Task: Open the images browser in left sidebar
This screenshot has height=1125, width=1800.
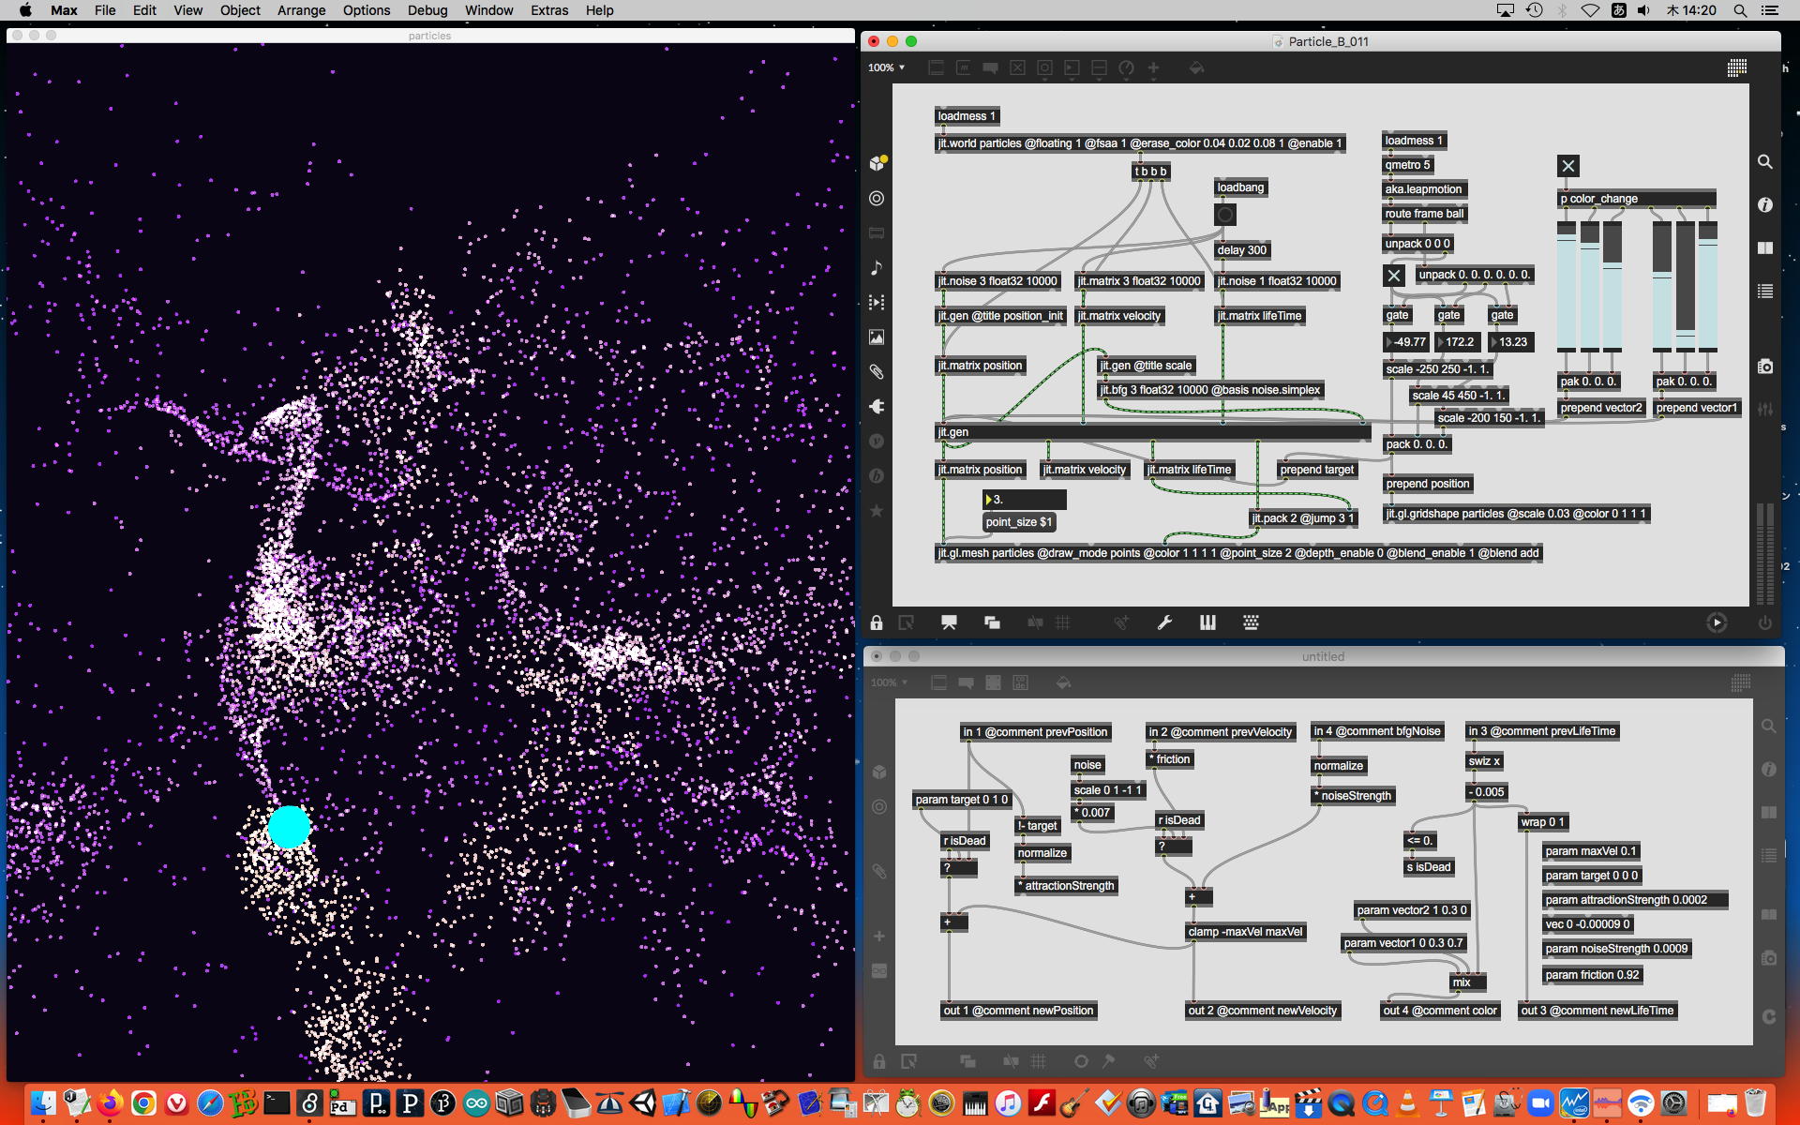Action: pyautogui.click(x=877, y=337)
